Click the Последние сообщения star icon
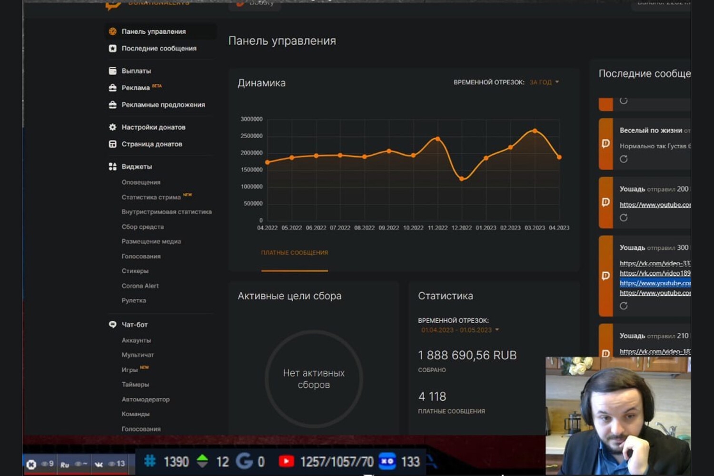 (113, 49)
